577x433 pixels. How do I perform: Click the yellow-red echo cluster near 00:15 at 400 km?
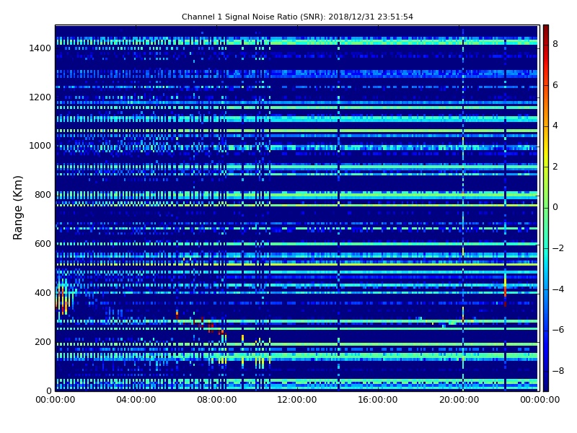(x=63, y=297)
